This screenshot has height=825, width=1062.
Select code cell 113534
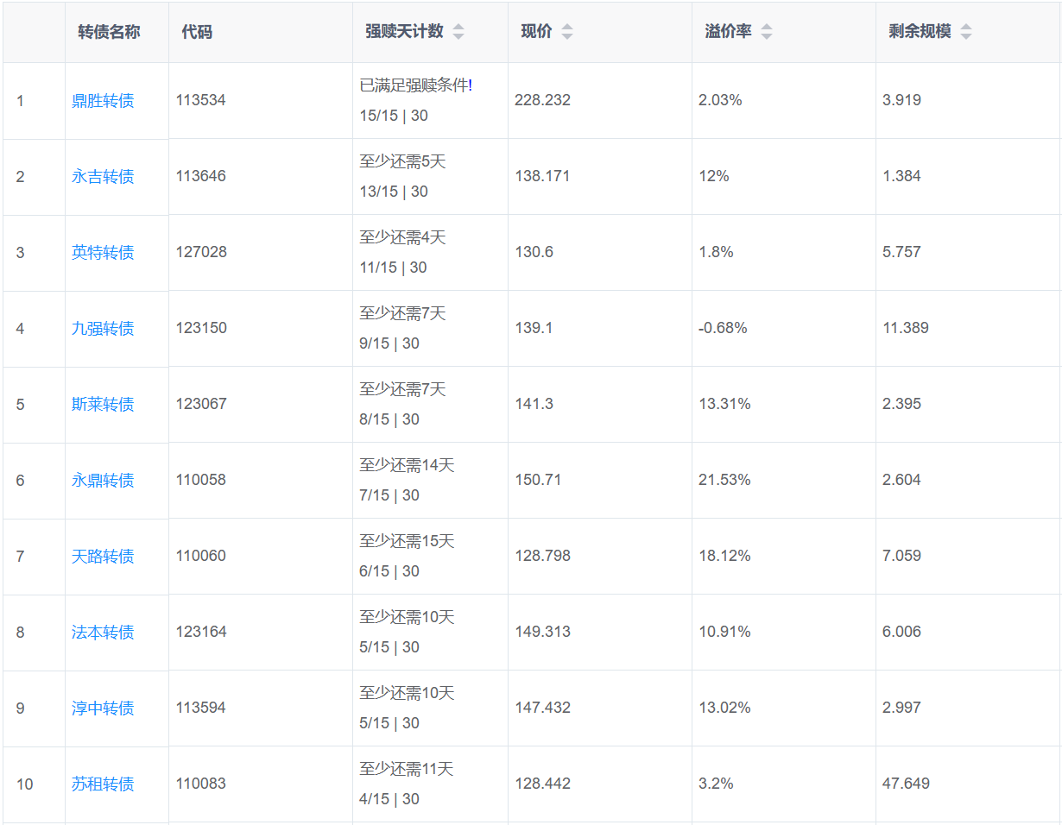pyautogui.click(x=200, y=100)
